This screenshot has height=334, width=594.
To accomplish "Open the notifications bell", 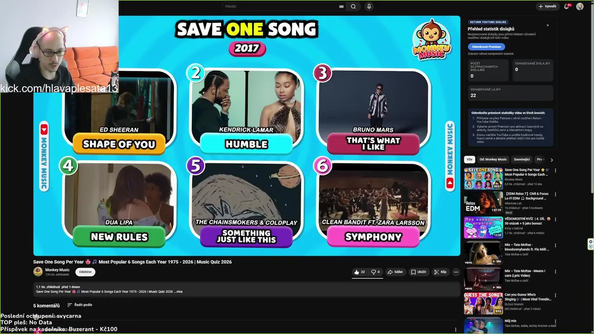I will click(567, 6).
